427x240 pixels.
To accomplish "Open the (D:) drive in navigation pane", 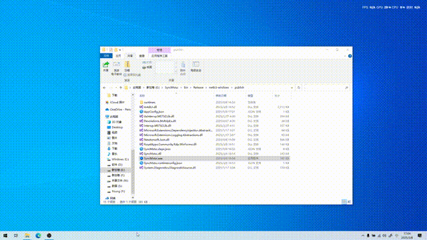I will tap(117, 165).
